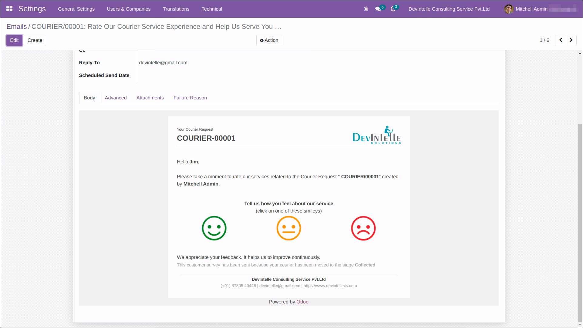Click Reply-To email devintelle@gmail.com
Viewport: 583px width, 328px height.
pos(163,63)
